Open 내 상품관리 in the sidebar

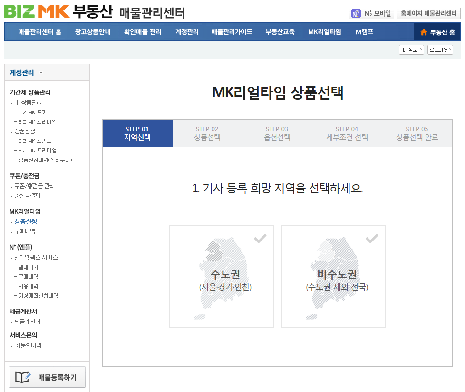(28, 102)
